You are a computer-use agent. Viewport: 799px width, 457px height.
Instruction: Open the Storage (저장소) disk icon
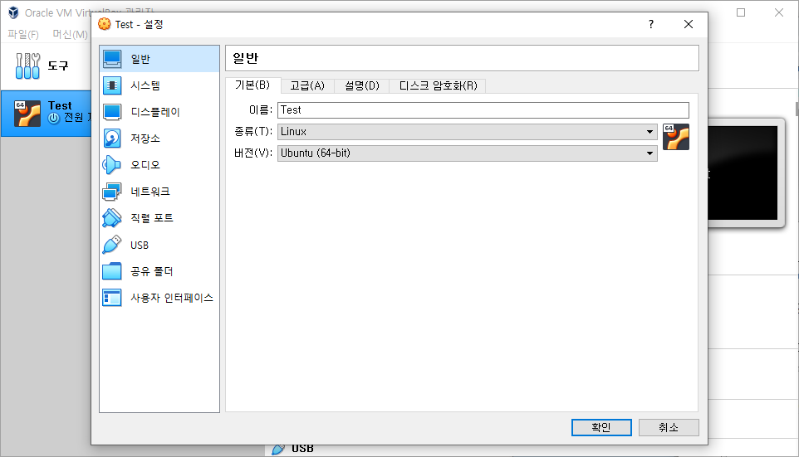112,139
